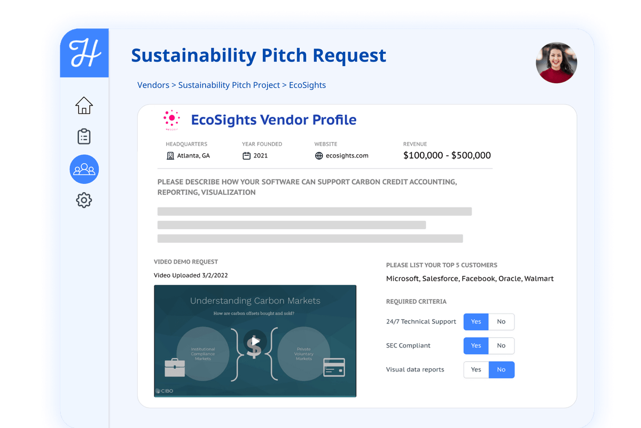641x428 pixels.
Task: Open the user profile photo at top right
Action: [x=556, y=63]
